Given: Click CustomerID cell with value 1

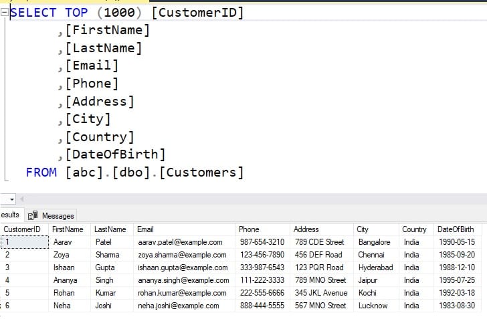Looking at the screenshot, I should click(25, 242).
